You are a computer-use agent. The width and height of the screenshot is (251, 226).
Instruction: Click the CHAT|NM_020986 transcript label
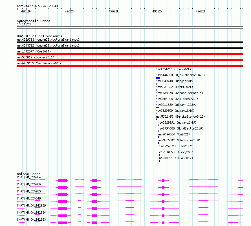[29, 184]
